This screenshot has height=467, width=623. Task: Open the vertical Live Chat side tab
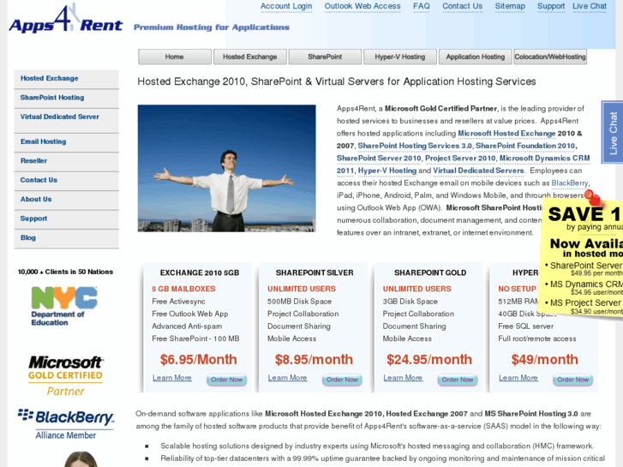(x=613, y=132)
